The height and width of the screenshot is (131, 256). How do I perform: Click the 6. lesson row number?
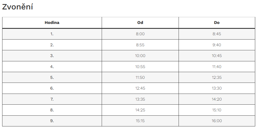pos(52,88)
